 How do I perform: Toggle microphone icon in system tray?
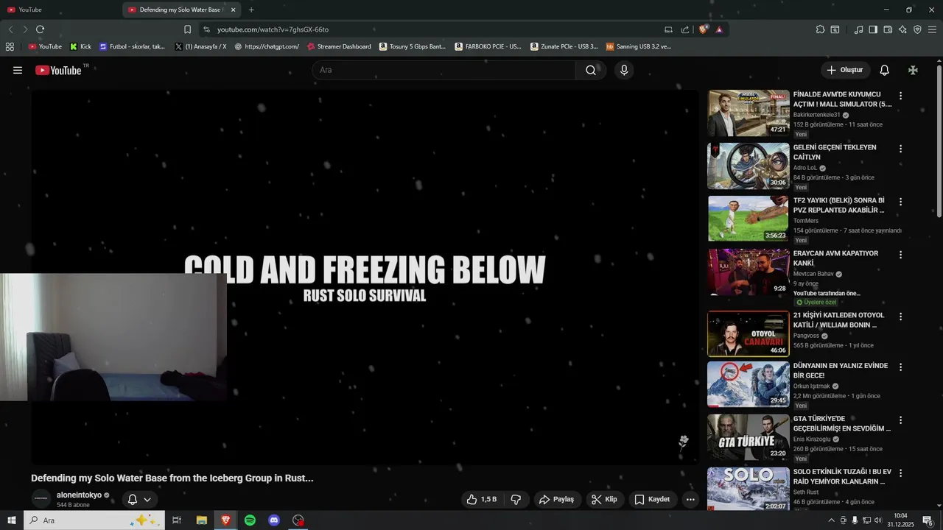(855, 520)
